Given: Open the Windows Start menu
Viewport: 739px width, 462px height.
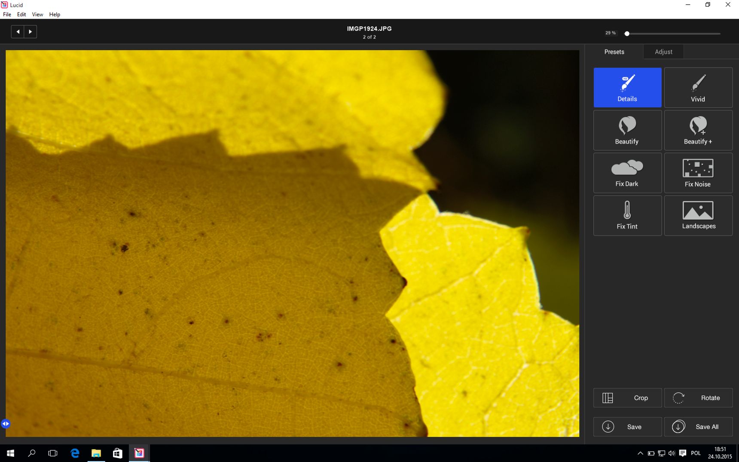Looking at the screenshot, I should coord(10,453).
